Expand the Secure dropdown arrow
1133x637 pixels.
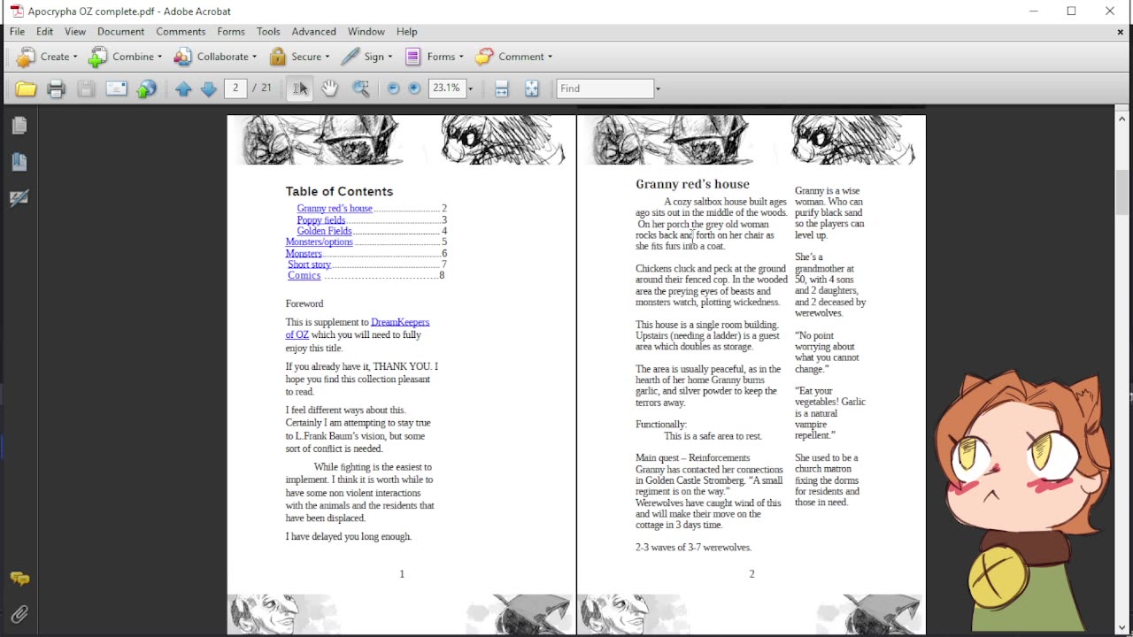(x=327, y=57)
